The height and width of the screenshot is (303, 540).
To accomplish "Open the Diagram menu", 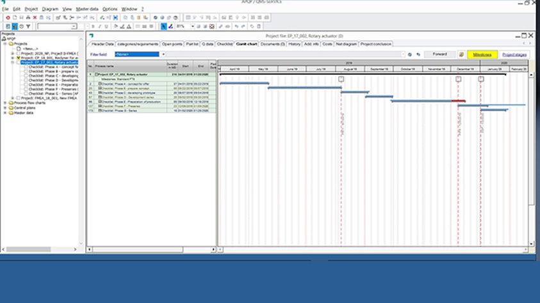I will tap(50, 9).
